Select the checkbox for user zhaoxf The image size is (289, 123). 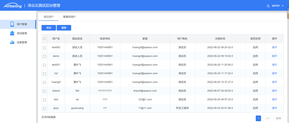click(x=44, y=91)
